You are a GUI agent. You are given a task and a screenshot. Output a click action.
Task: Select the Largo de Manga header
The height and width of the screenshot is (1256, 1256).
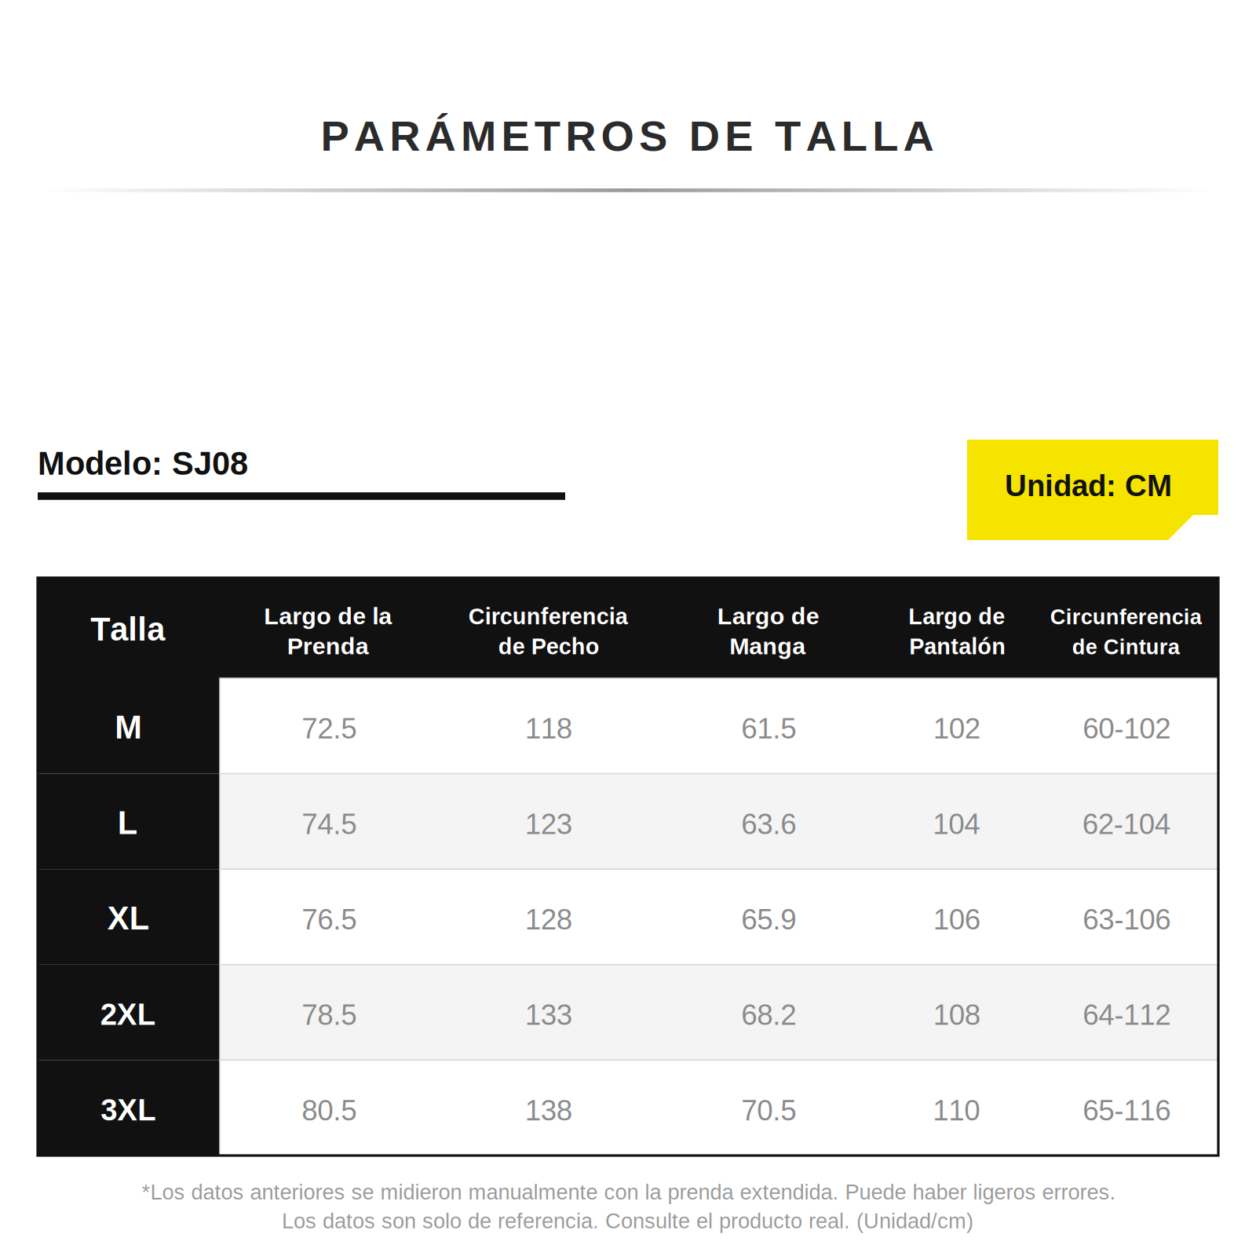point(768,631)
